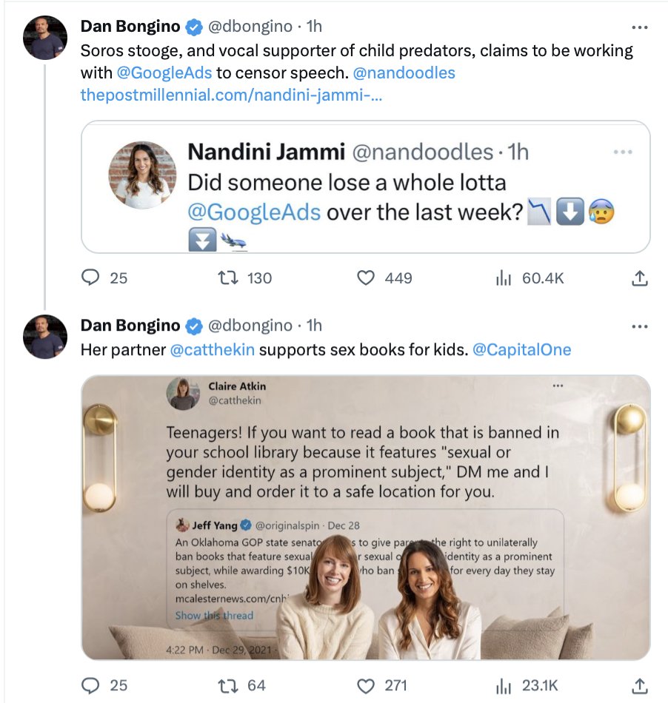Viewport: 668px width, 703px height.
Task: Open more options for the first tweet
Action: click(x=639, y=27)
